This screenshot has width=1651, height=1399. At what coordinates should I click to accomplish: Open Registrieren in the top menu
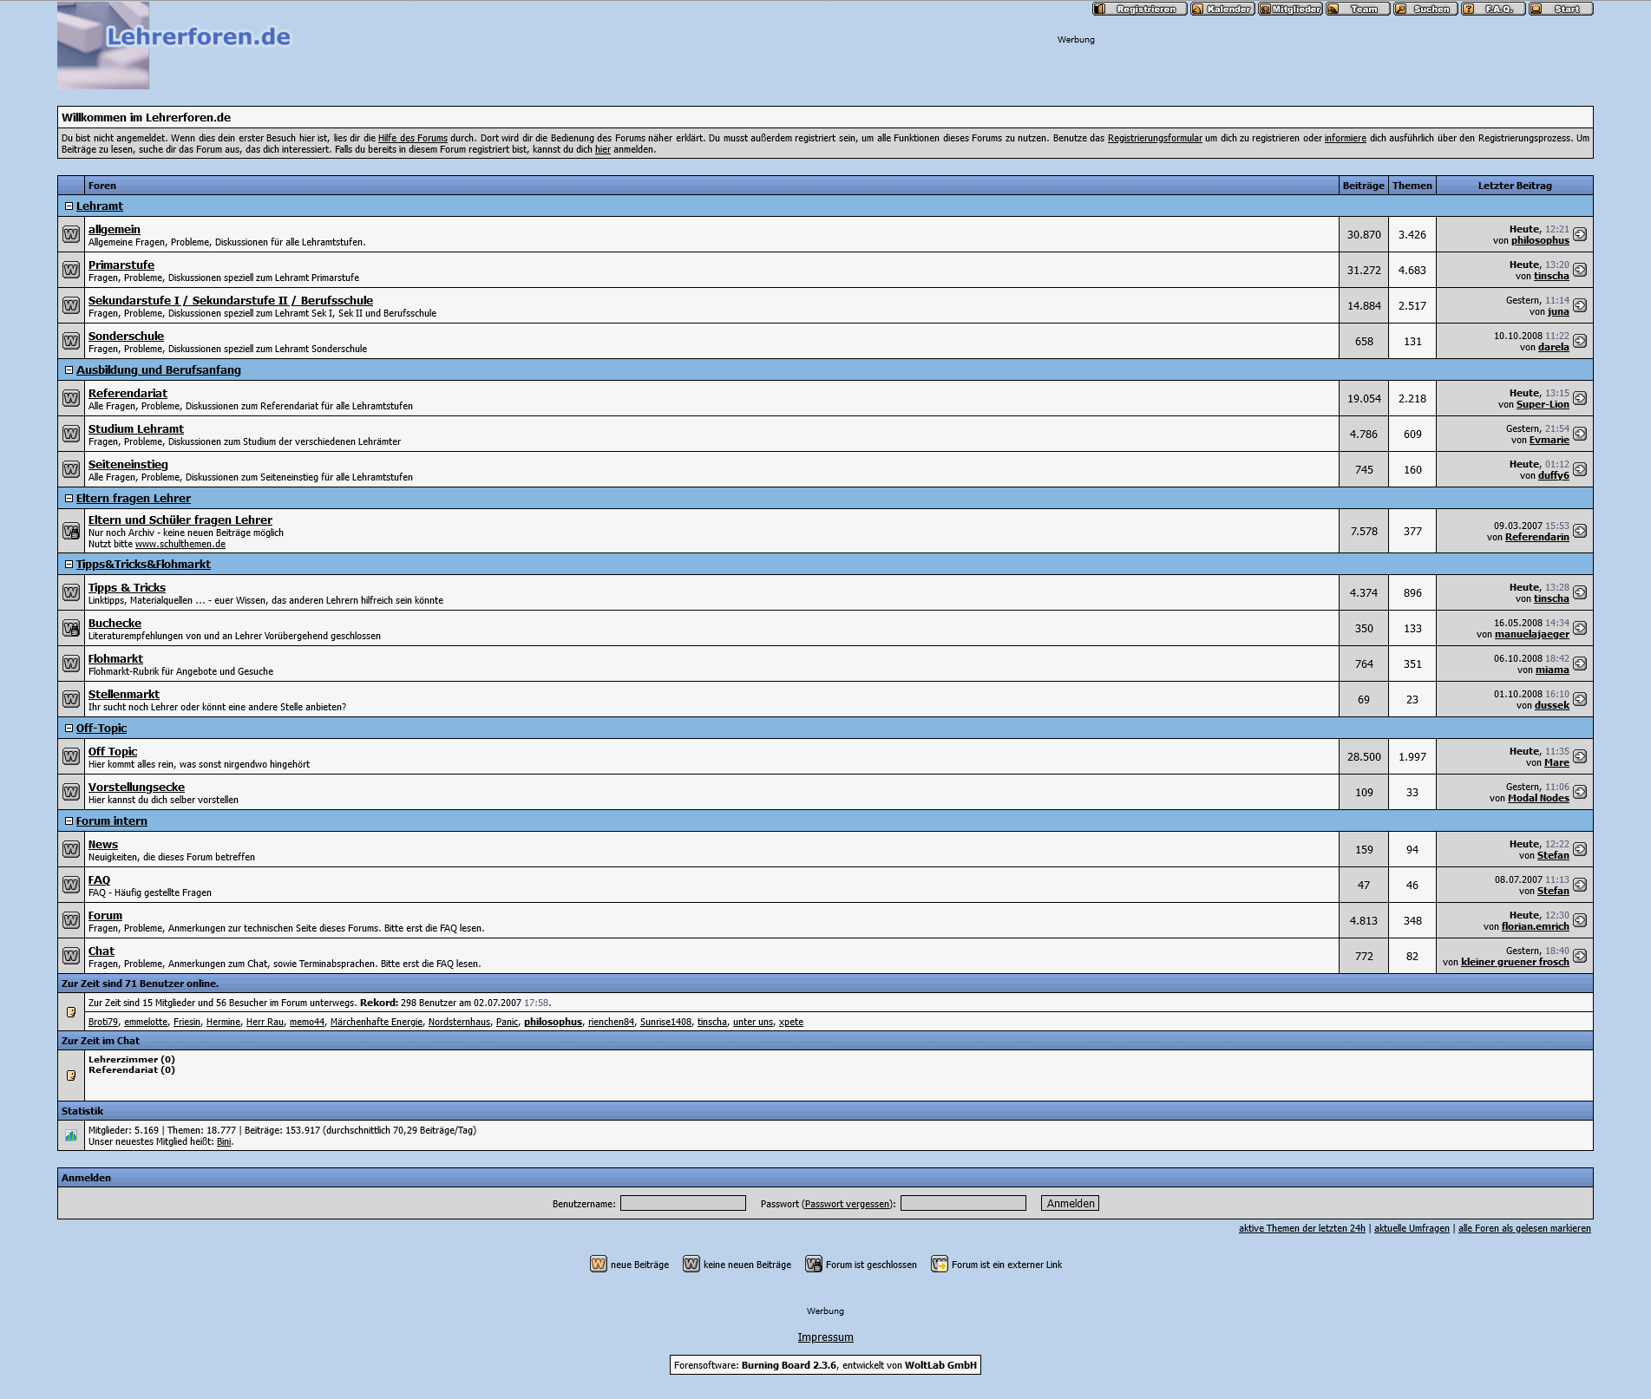(x=1139, y=10)
